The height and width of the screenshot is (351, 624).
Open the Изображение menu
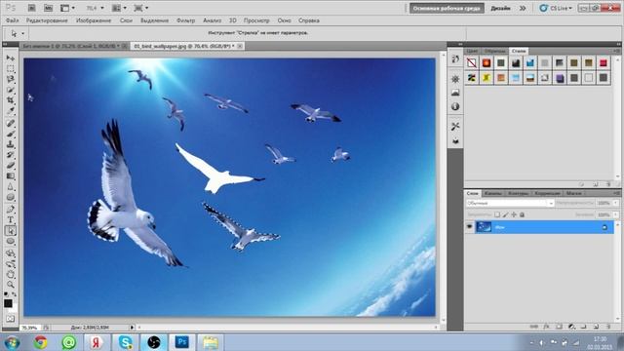(x=94, y=20)
